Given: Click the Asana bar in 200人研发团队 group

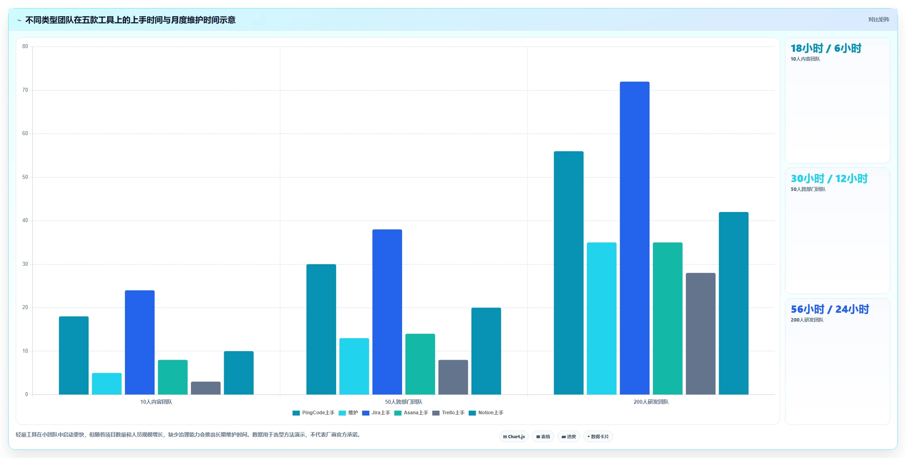Looking at the screenshot, I should click(668, 318).
